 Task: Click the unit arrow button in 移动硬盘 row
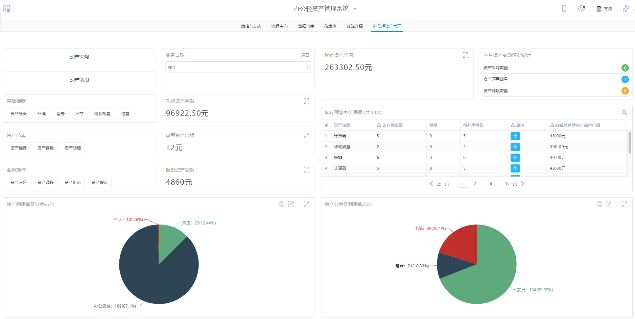[515, 147]
